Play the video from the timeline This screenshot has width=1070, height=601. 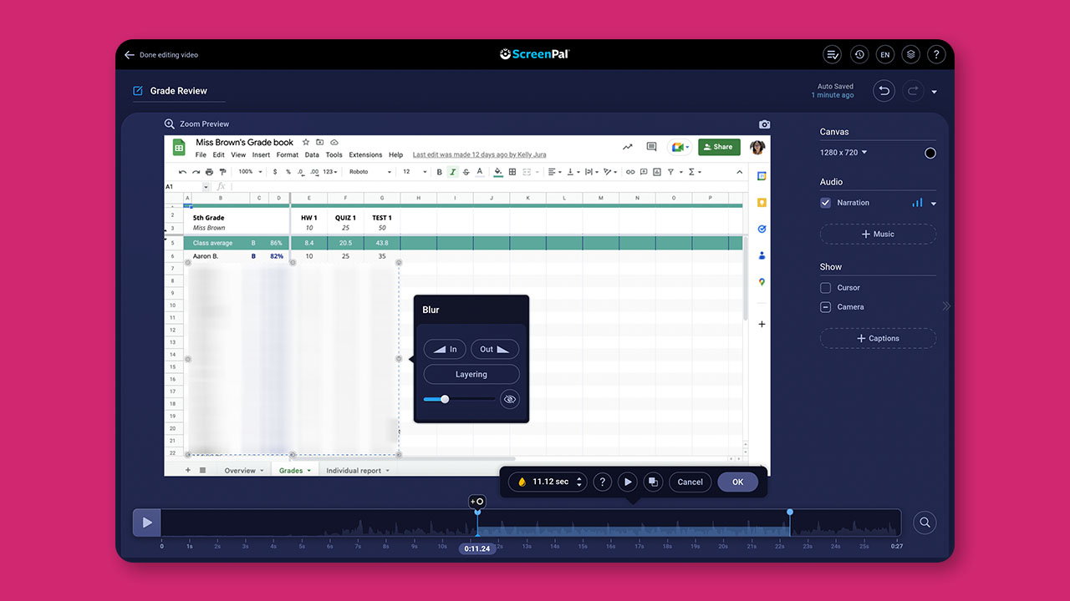[x=147, y=523]
